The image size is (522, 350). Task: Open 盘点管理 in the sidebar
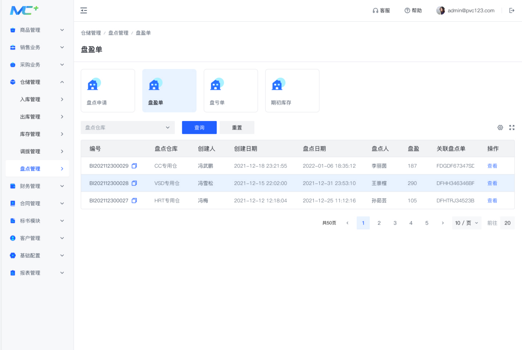pyautogui.click(x=37, y=169)
